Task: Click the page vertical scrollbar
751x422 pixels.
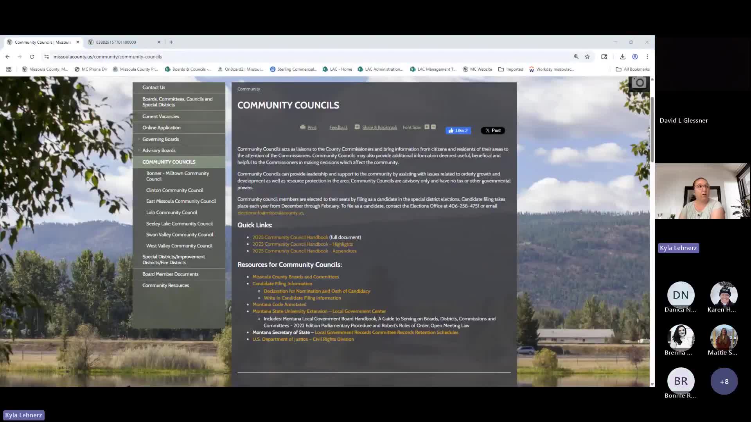Action: [652, 129]
